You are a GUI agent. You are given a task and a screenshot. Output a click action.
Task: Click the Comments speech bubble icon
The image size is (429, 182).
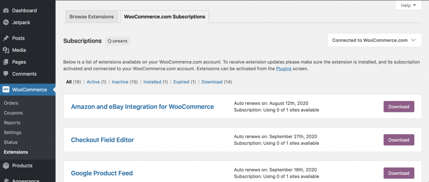coord(6,74)
